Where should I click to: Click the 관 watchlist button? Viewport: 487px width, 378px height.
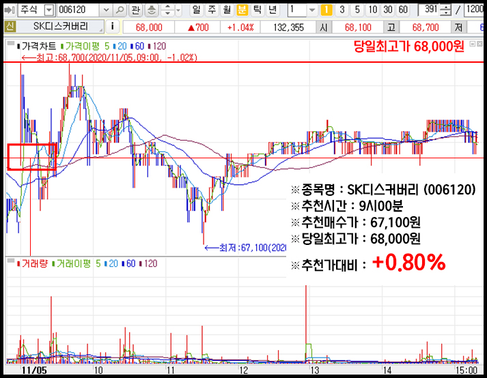(x=135, y=10)
